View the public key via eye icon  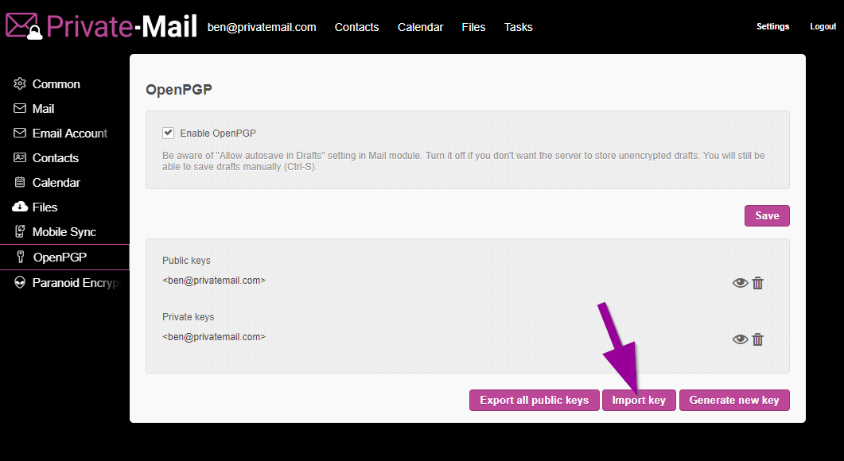(740, 283)
